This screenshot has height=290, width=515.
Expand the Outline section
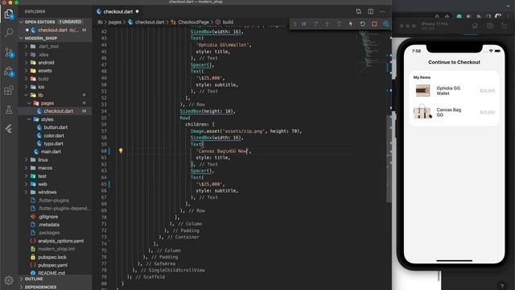pyautogui.click(x=55, y=279)
